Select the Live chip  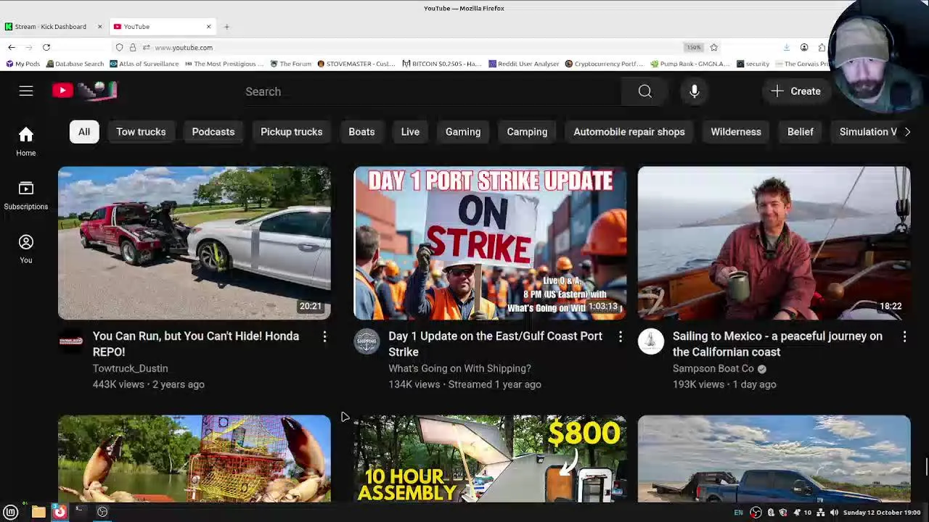410,132
